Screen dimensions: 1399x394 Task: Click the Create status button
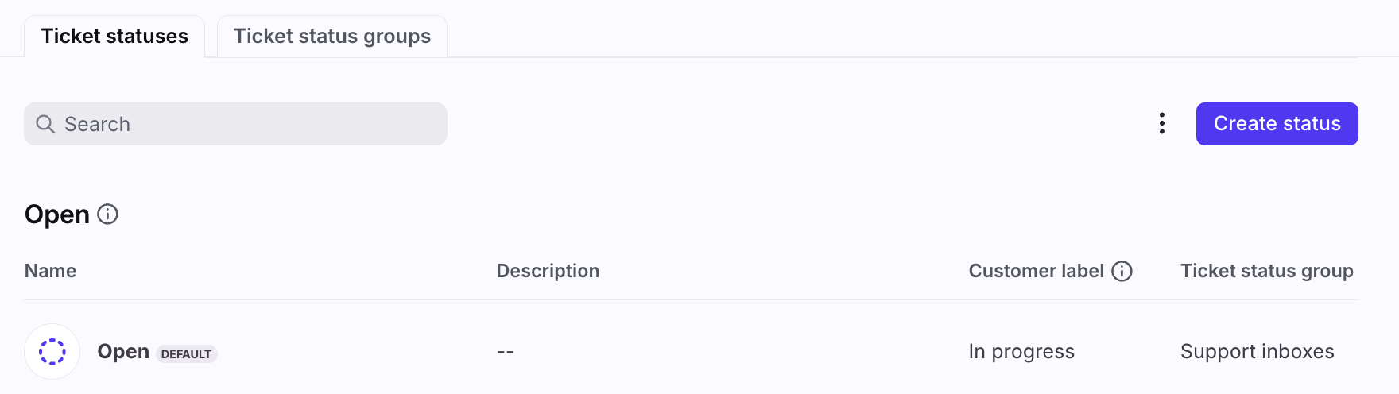[1277, 124]
